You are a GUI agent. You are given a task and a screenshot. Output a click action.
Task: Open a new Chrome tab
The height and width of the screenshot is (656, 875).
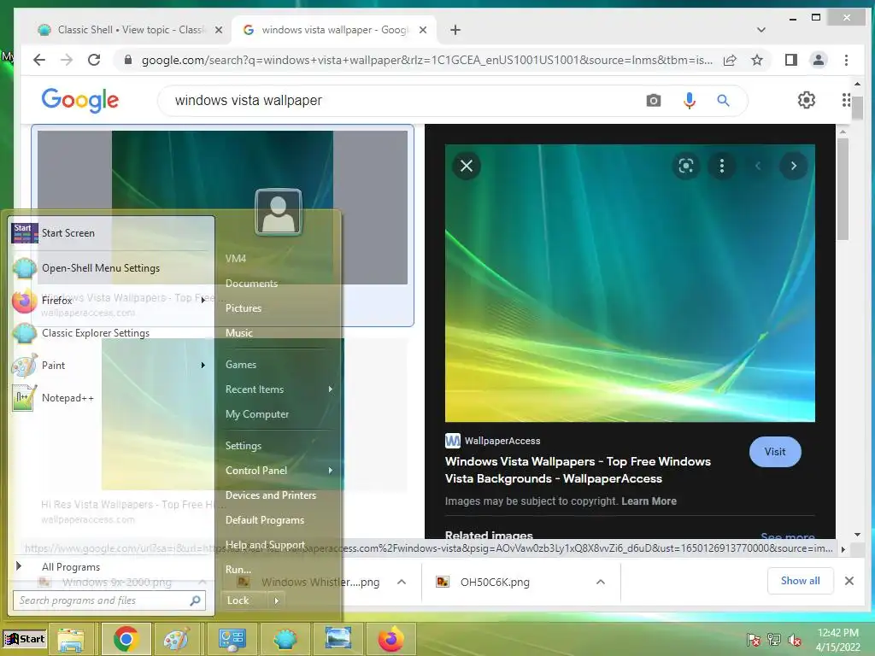455,30
